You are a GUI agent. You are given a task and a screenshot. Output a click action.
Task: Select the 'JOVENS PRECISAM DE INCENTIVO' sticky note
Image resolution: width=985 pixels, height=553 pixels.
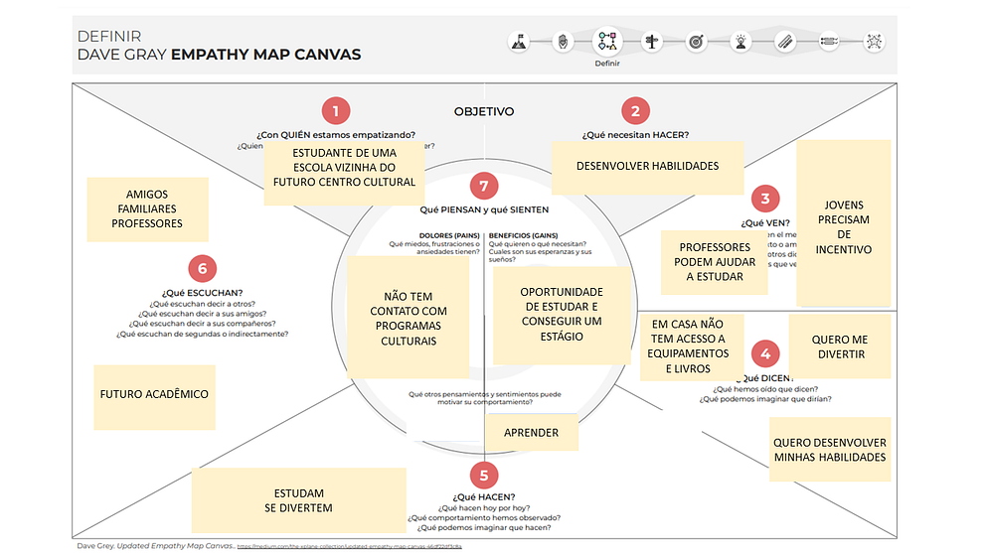pos(844,222)
